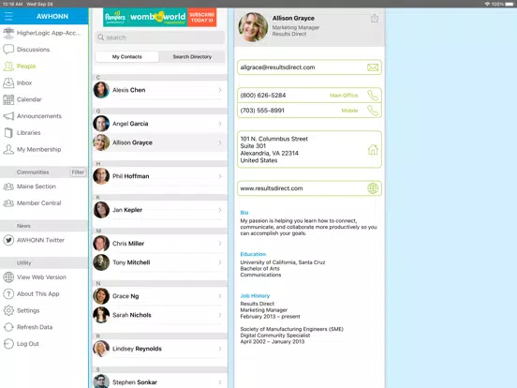
Task: Tap the house icon for address map
Action: [x=373, y=149]
